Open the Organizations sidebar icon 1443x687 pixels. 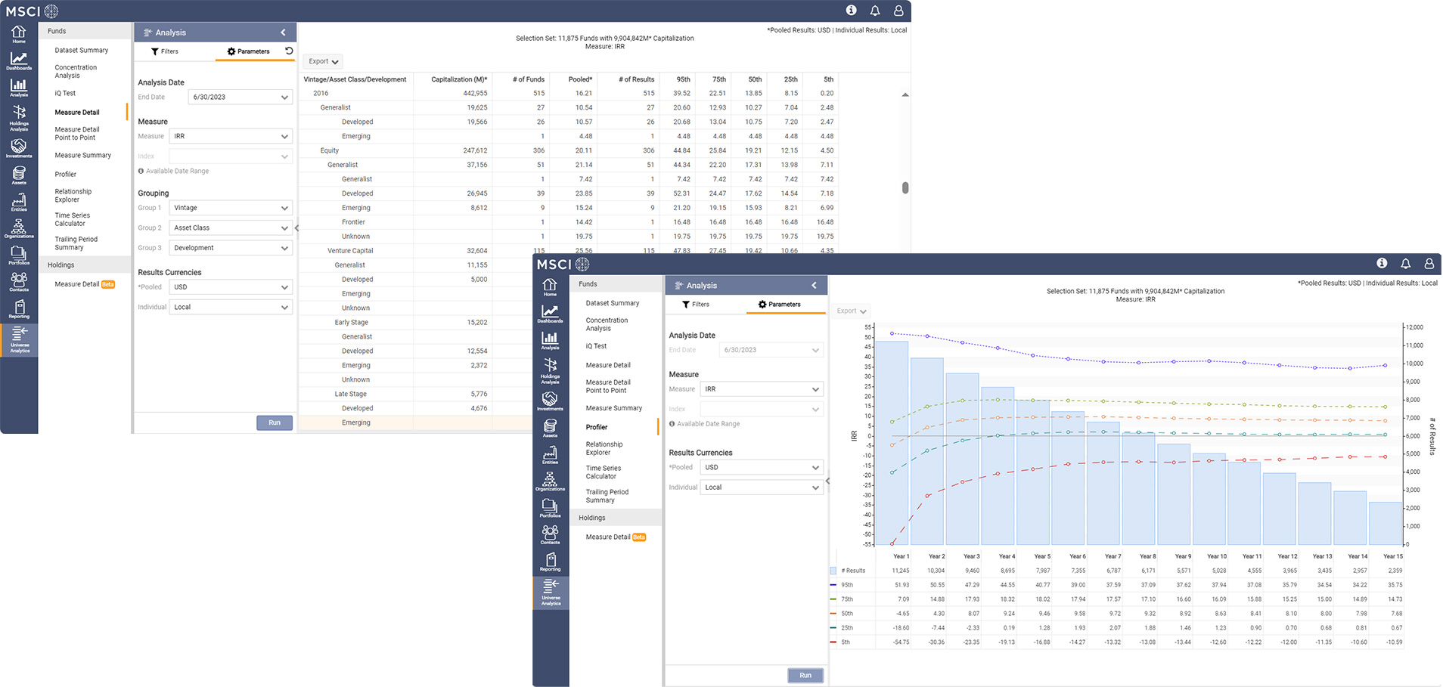[19, 229]
